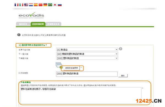Image resolution: width=165 pixels, height=107 pixels.
Task: Click into the products or services text area
Action: pos(81,95)
